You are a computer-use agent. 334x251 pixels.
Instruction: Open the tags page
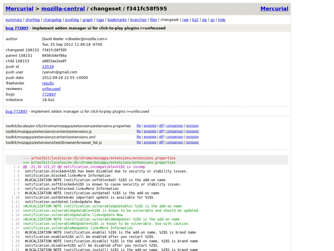click(x=100, y=20)
